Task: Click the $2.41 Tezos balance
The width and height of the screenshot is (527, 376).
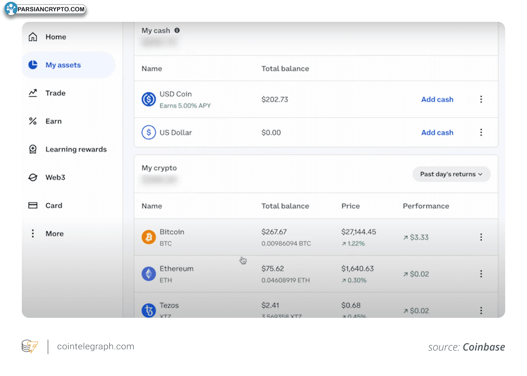Action: click(x=270, y=305)
